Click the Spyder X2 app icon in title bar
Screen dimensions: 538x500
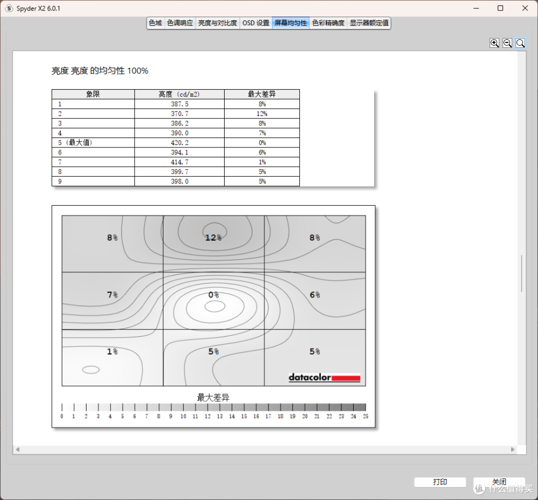9,8
